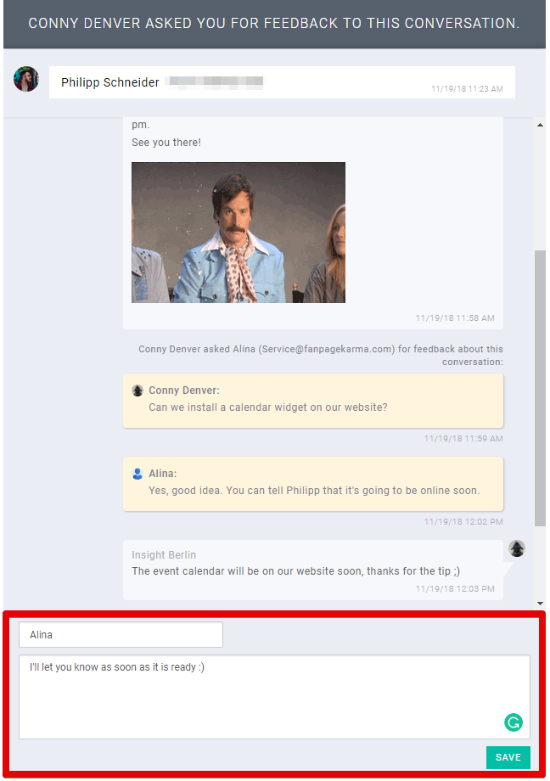Click the feedback request banner at top
Screen dimensions: 550x781
tap(274, 24)
